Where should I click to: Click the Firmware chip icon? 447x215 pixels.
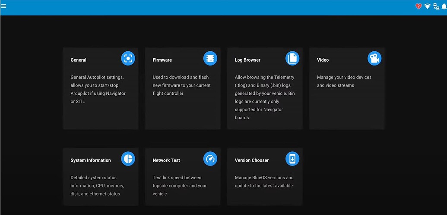click(x=210, y=59)
